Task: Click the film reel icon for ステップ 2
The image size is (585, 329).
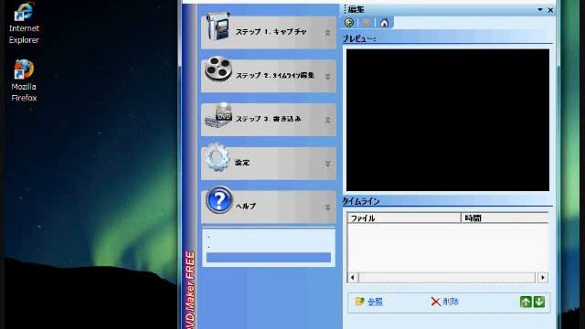Action: pyautogui.click(x=218, y=69)
